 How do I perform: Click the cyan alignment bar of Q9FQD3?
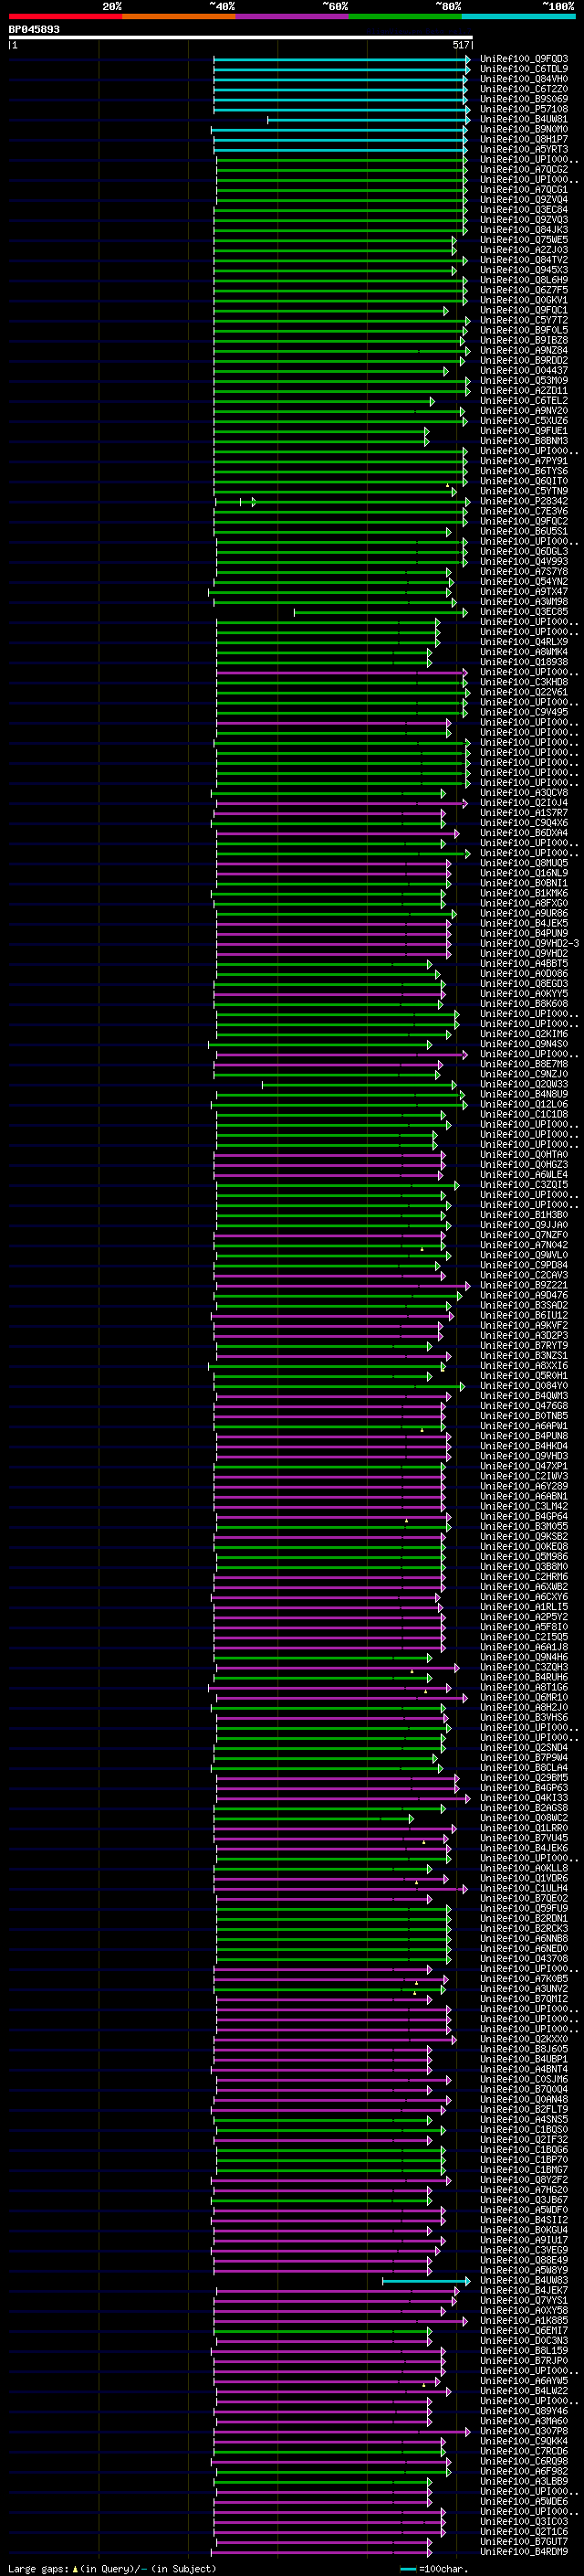pos(341,60)
